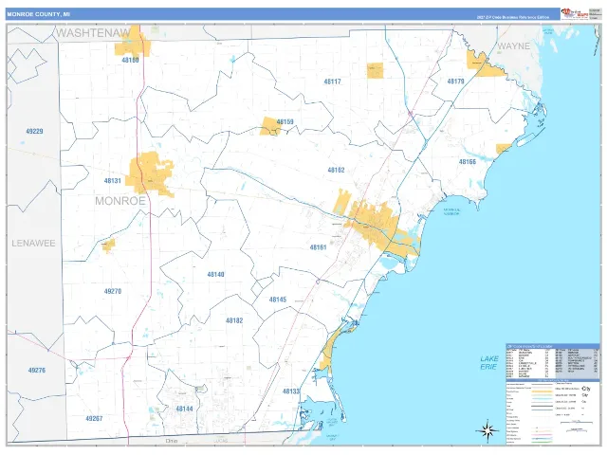Select the ZIP code label 49229
607x455 pixels.
(x=34, y=131)
